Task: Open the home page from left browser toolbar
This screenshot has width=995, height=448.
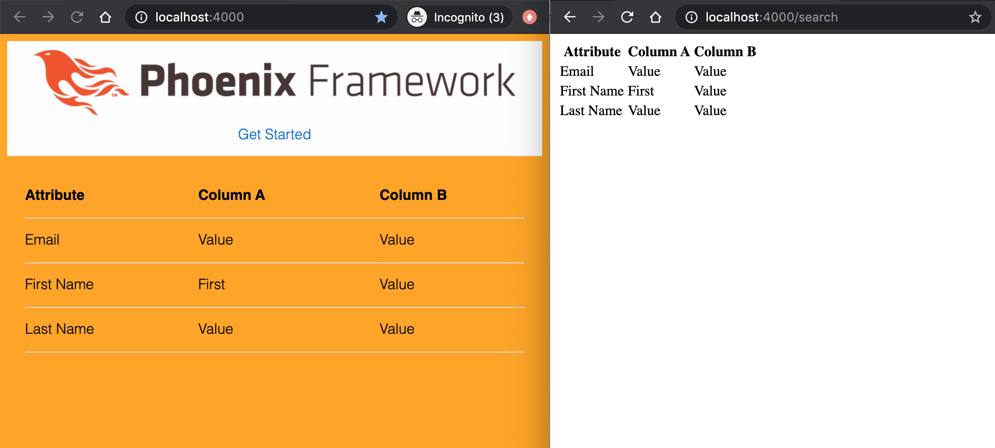Action: tap(105, 17)
